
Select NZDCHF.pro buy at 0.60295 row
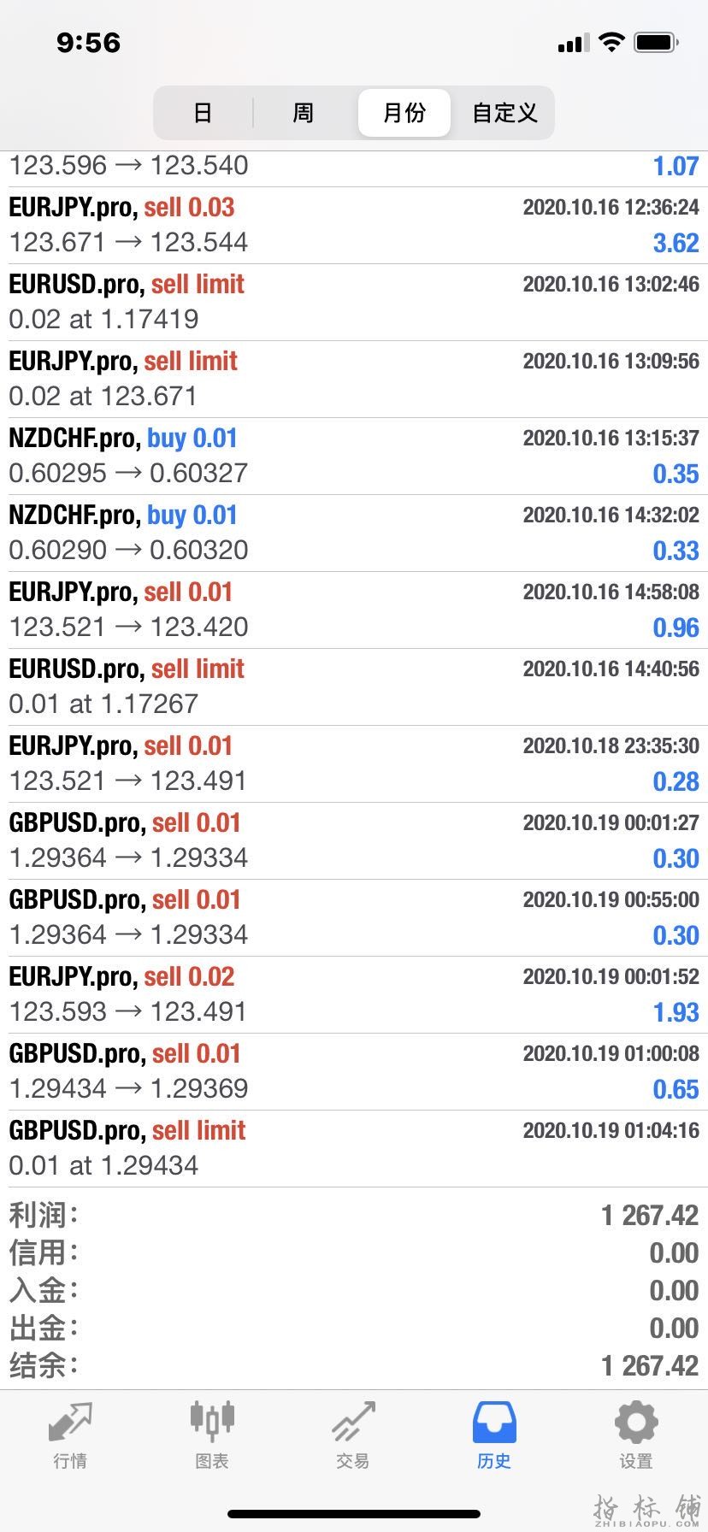354,456
